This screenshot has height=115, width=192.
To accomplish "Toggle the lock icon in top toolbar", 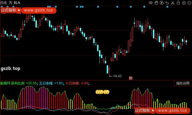I will click(x=178, y=2).
